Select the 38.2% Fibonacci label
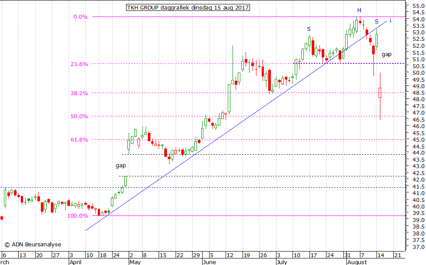Image resolution: width=426 pixels, height=265 pixels. click(79, 93)
